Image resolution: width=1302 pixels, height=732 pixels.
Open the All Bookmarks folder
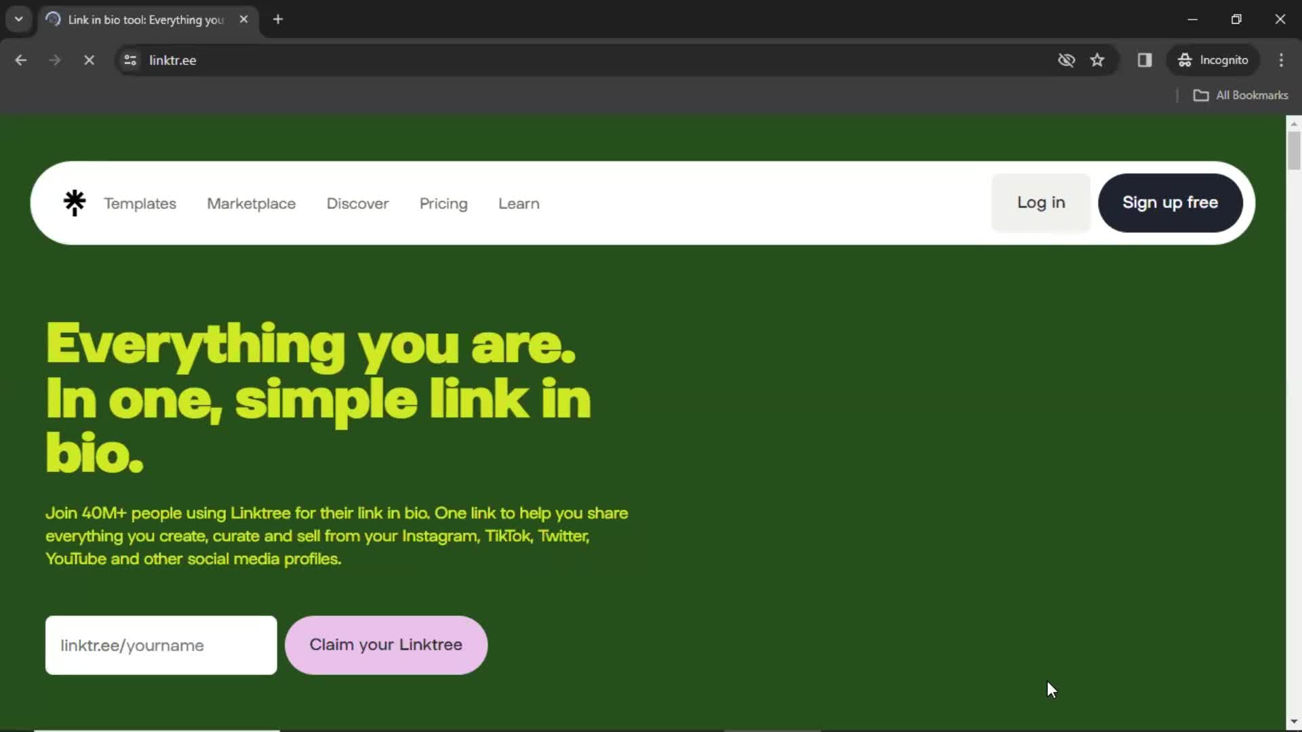coord(1240,96)
